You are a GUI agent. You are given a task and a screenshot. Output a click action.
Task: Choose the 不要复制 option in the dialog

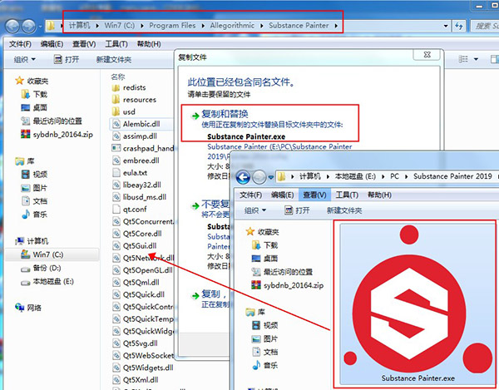point(215,204)
